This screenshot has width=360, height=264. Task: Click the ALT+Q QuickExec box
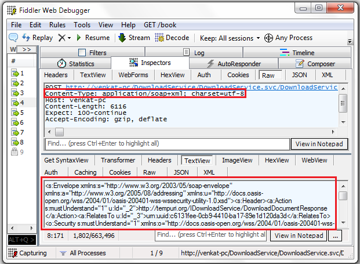coord(22,240)
